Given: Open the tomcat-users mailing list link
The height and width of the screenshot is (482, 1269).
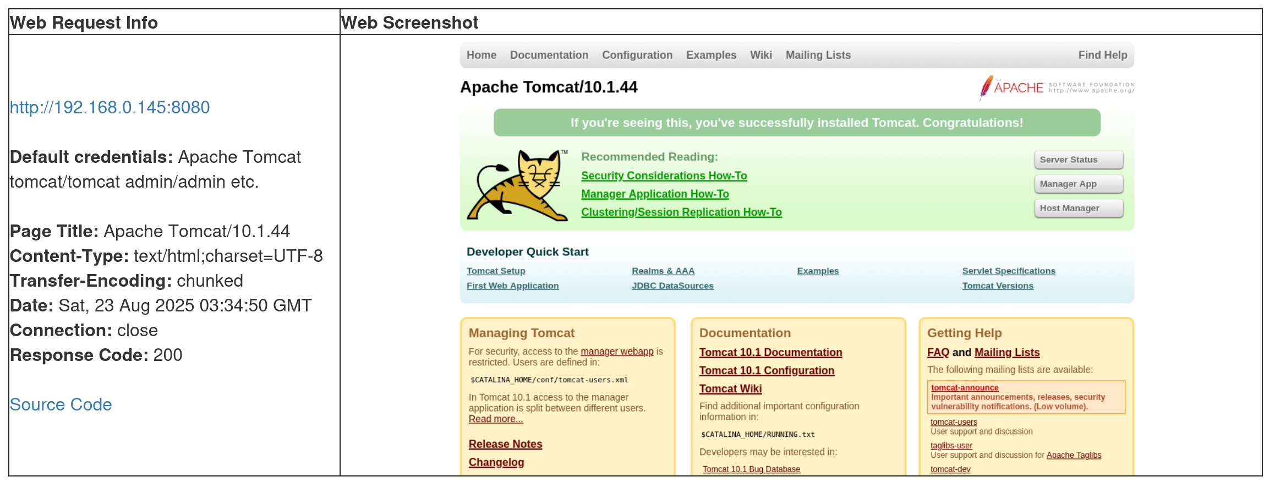Looking at the screenshot, I should tap(954, 422).
